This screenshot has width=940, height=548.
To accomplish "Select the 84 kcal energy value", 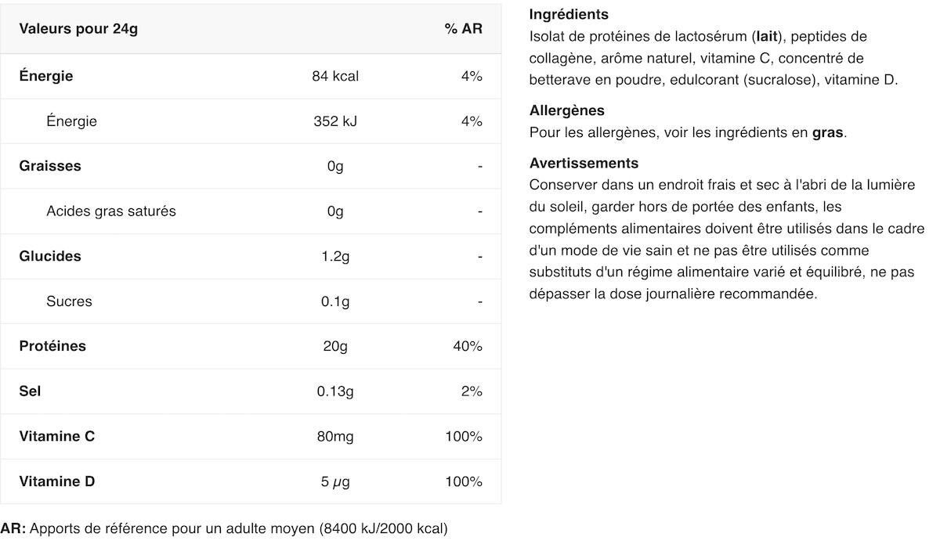I will [x=335, y=76].
